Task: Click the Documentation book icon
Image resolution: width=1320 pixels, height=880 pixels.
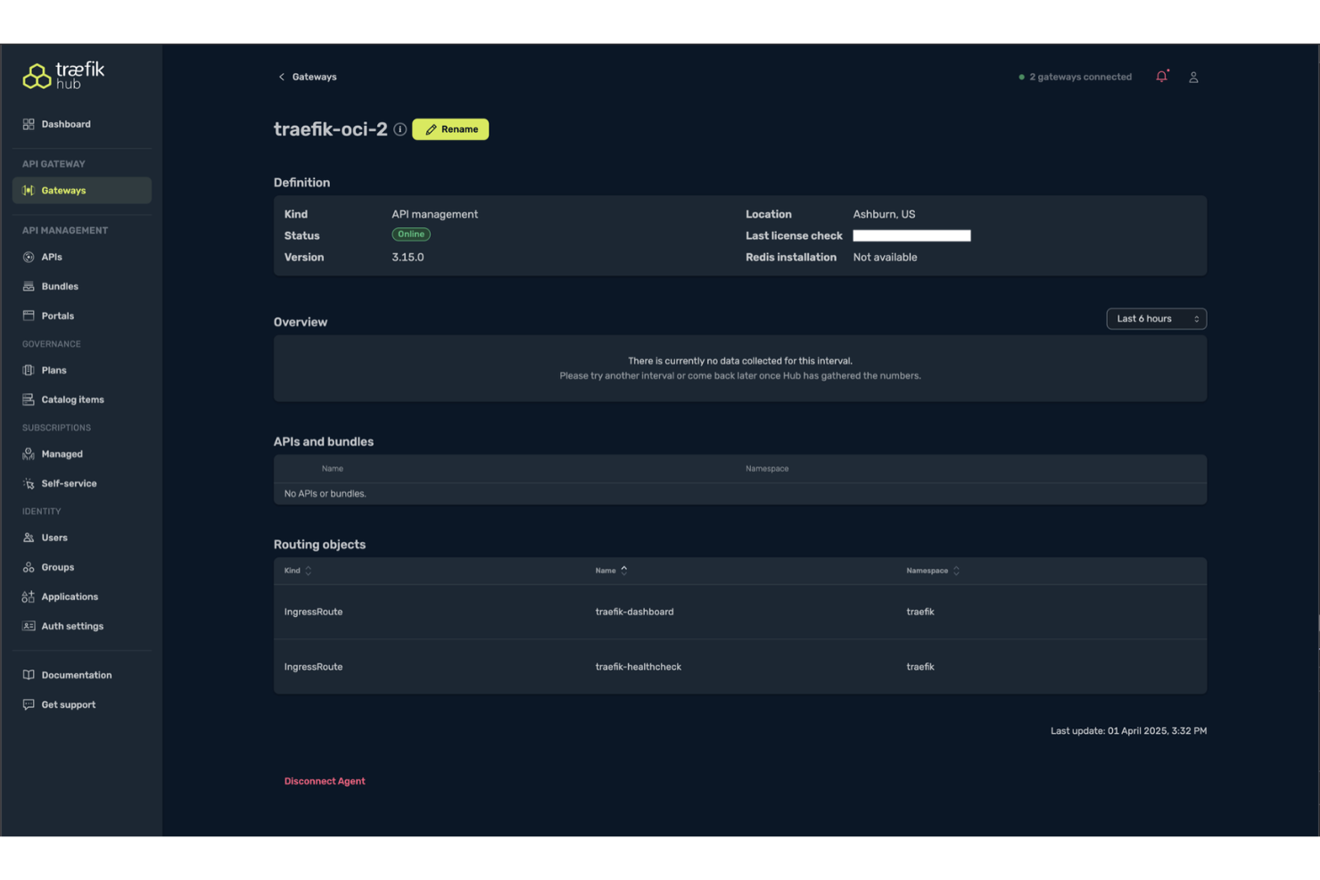Action: 29,675
